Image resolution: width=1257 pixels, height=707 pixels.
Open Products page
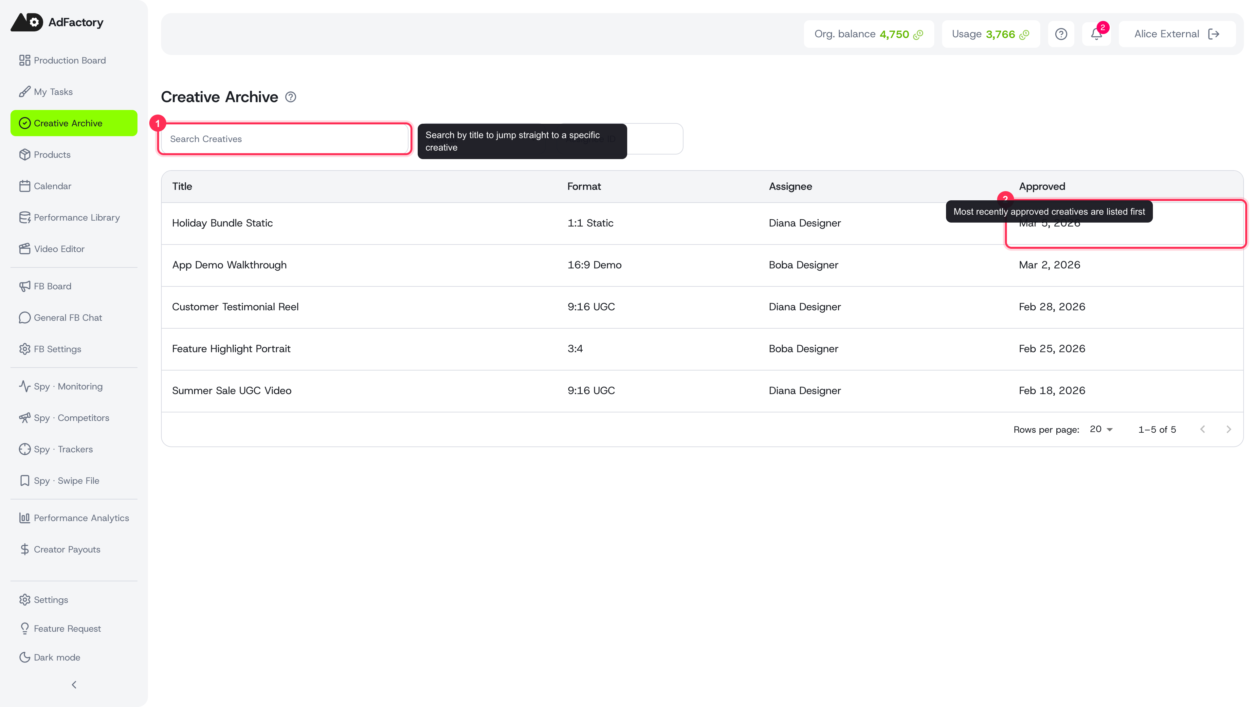coord(74,155)
